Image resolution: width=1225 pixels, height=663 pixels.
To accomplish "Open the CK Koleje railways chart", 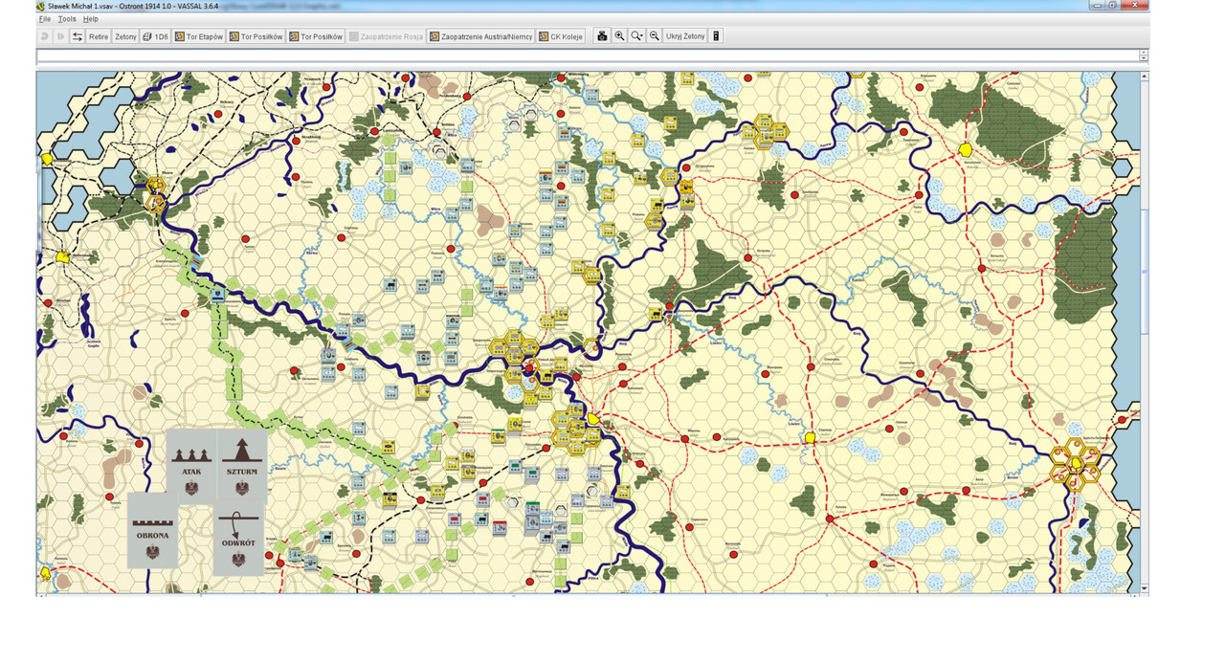I will (x=561, y=36).
